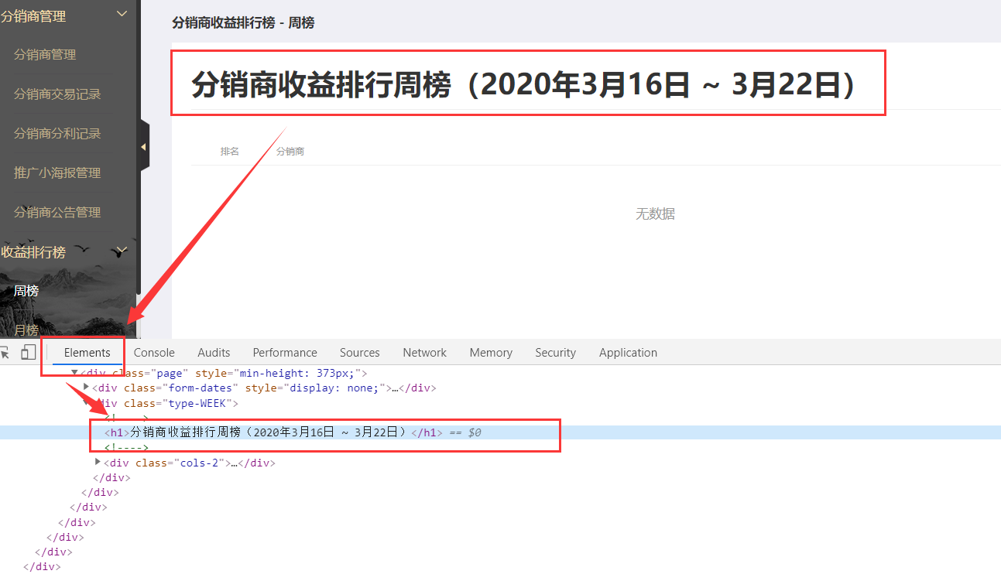Go to 推广小海报管理 page

[57, 173]
